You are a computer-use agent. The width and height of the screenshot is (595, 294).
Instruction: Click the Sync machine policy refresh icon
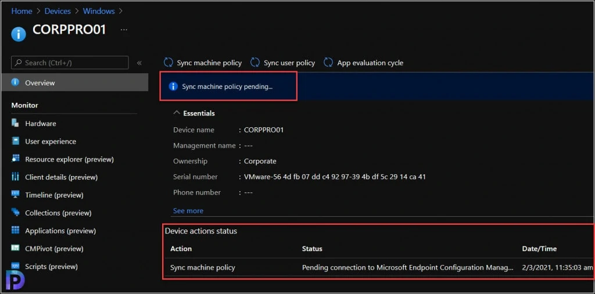169,63
